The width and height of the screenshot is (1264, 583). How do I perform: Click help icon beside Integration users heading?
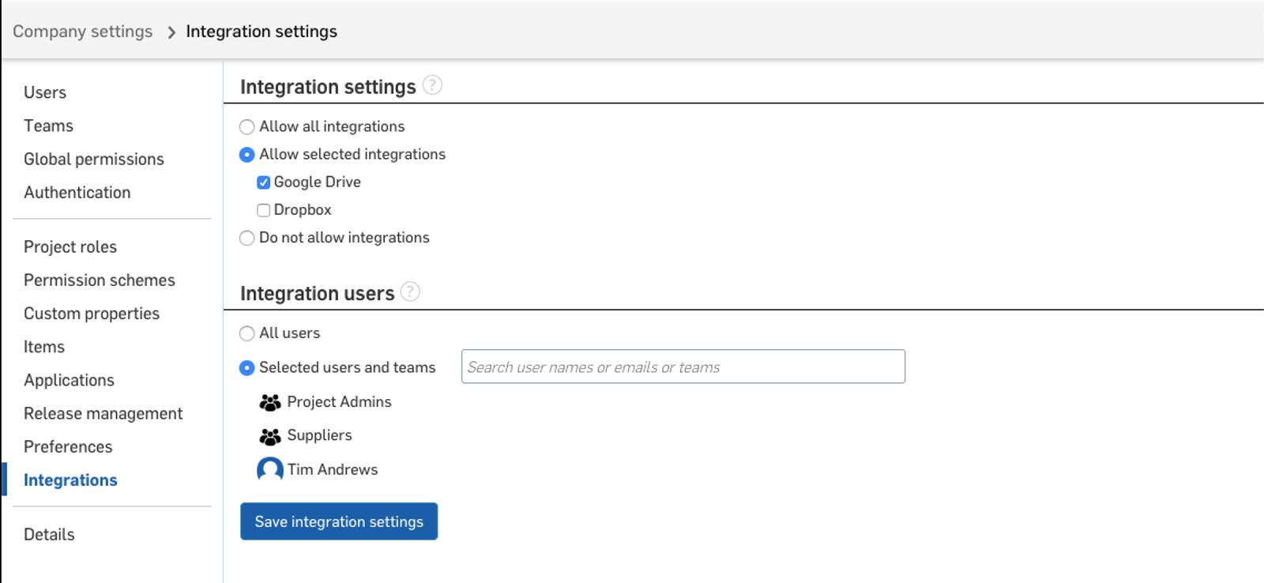[x=410, y=292]
